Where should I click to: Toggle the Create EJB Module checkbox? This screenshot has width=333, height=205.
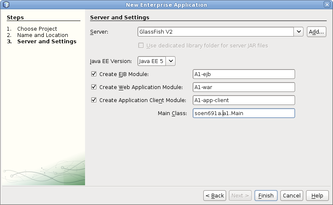(x=94, y=74)
